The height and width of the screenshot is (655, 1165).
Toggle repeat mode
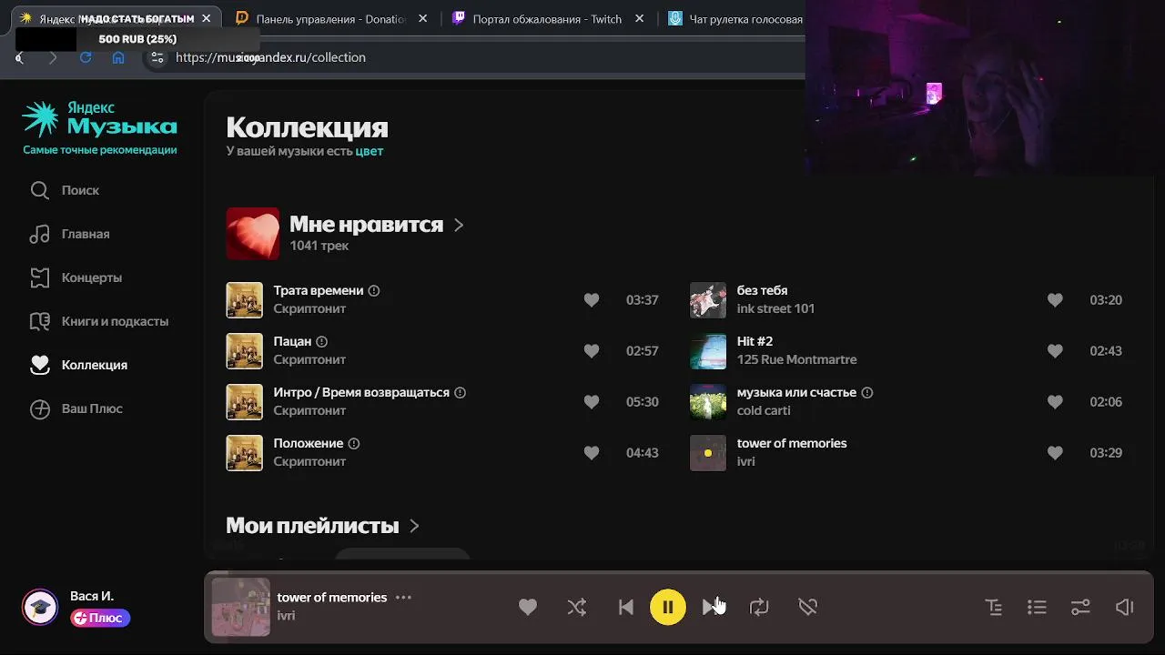click(x=759, y=607)
